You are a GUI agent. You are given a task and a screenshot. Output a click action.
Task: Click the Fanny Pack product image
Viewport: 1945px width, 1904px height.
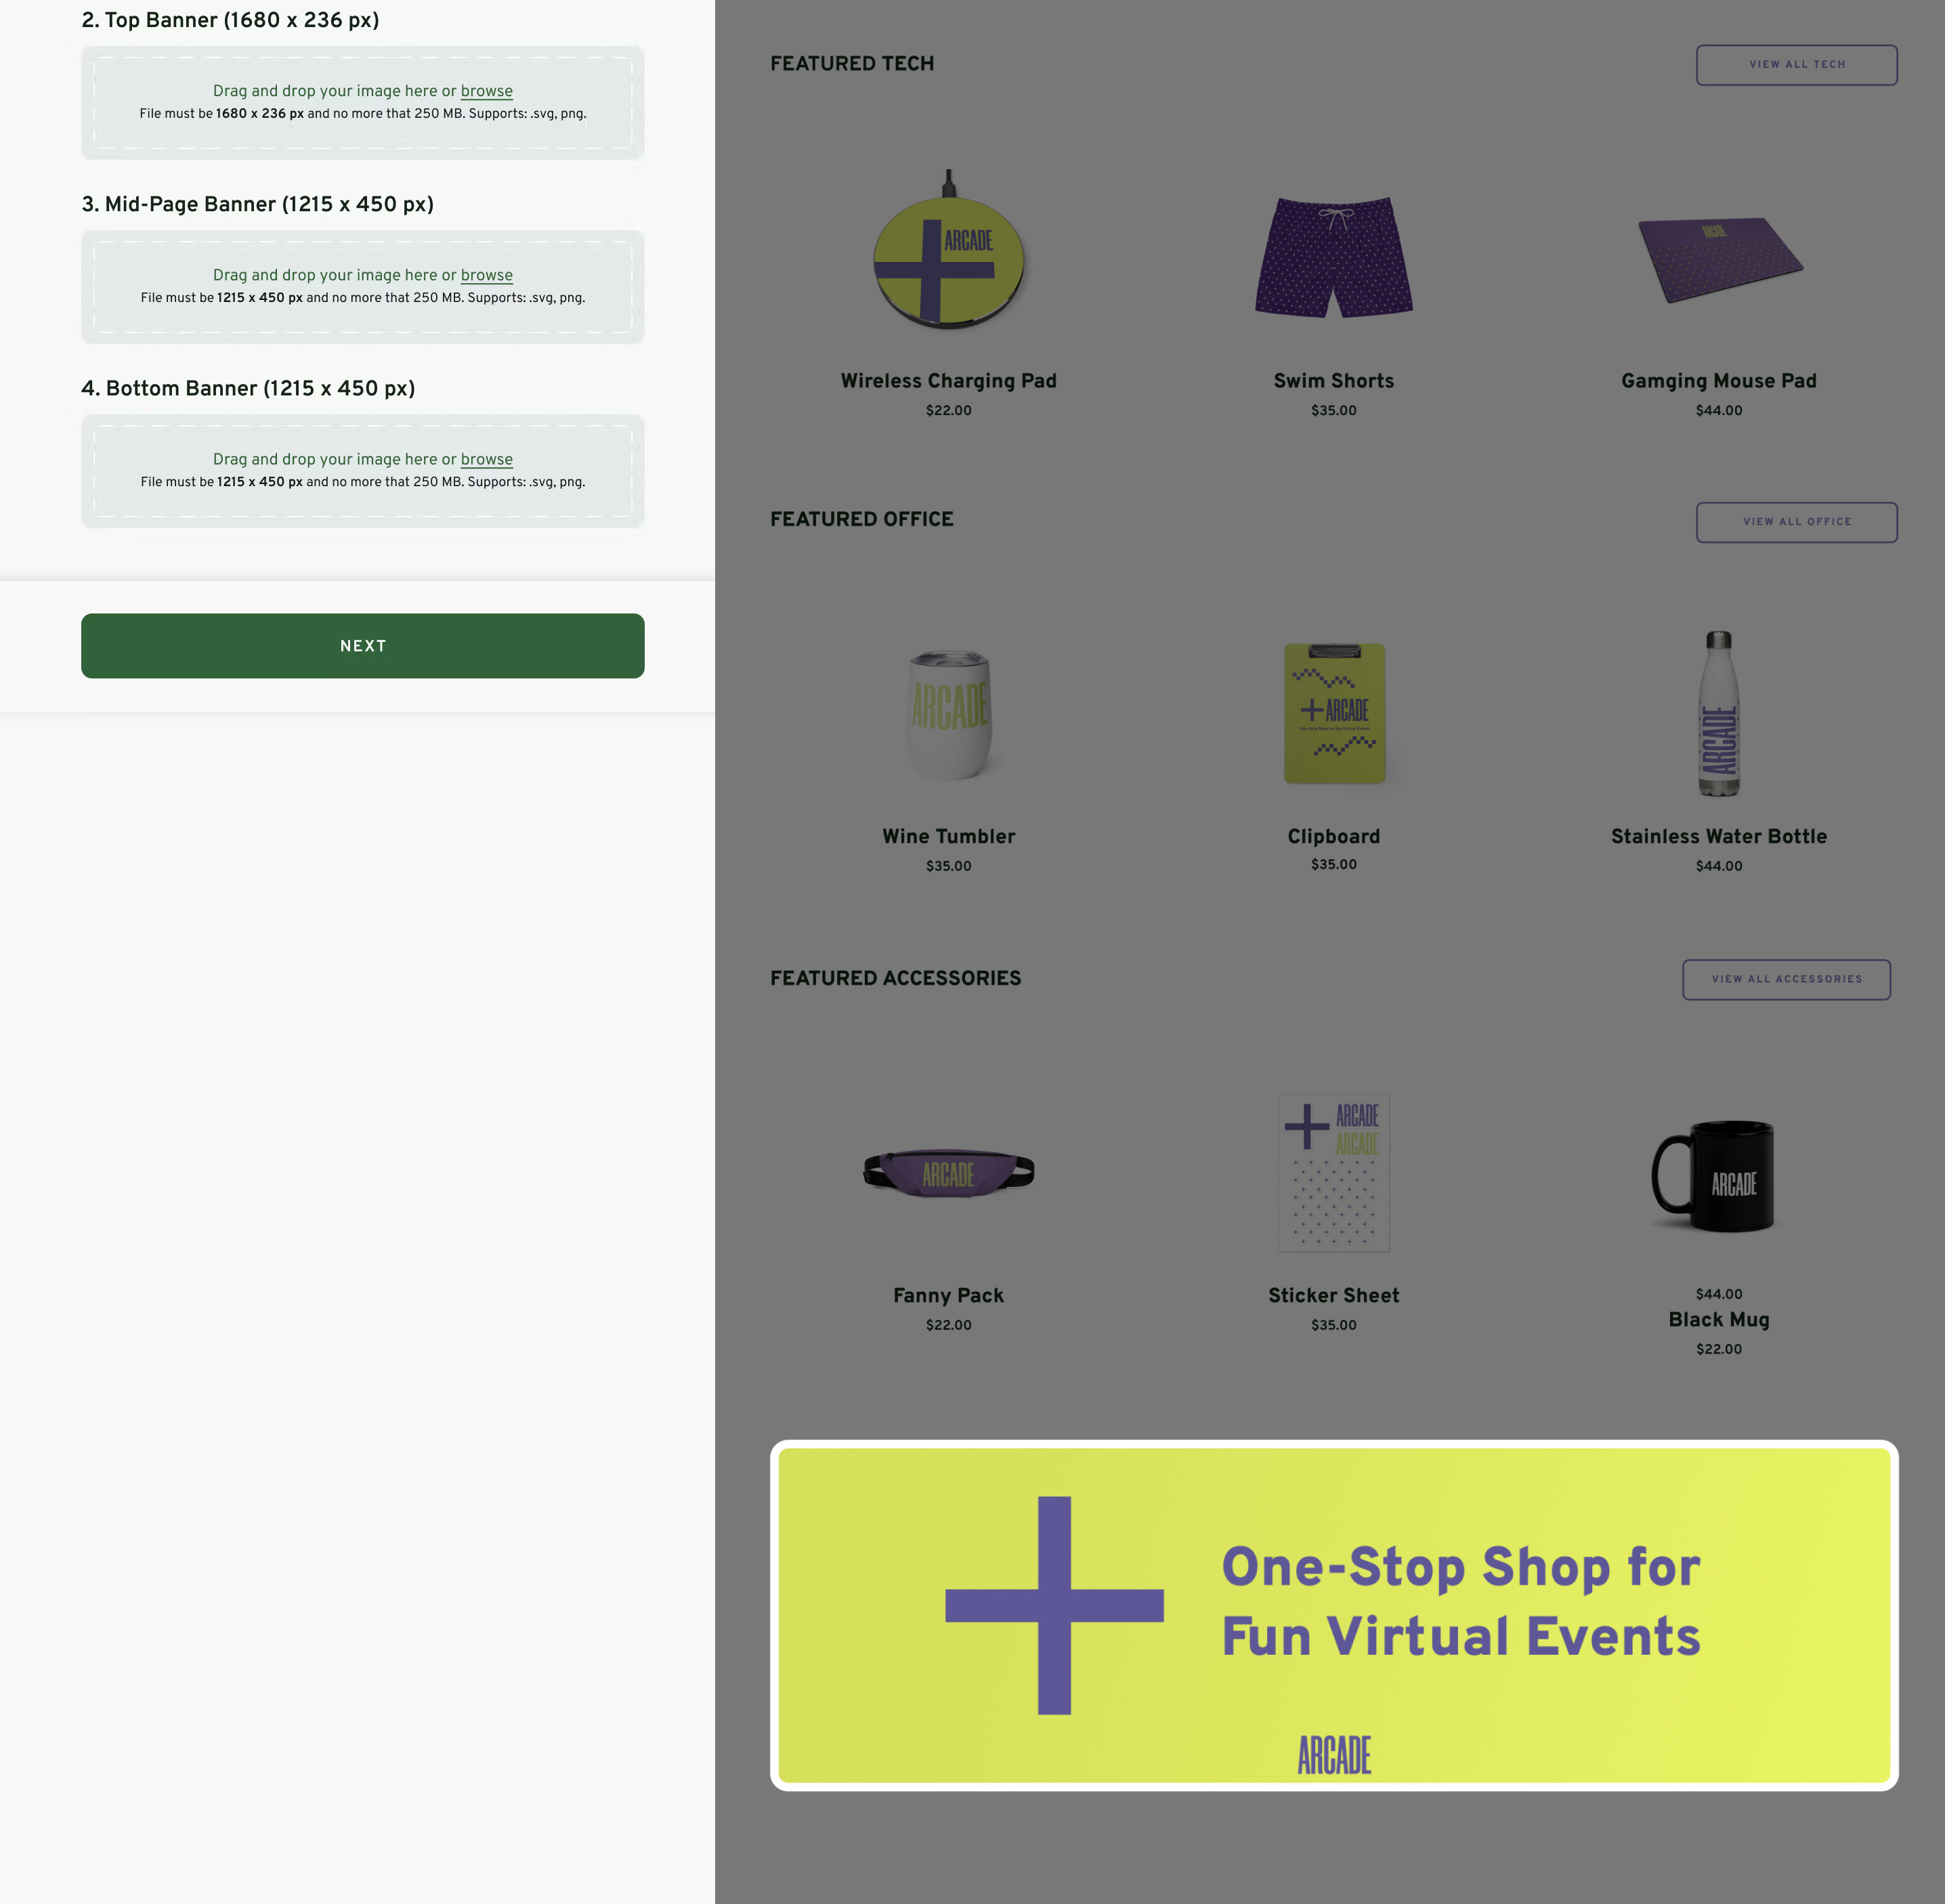point(949,1172)
